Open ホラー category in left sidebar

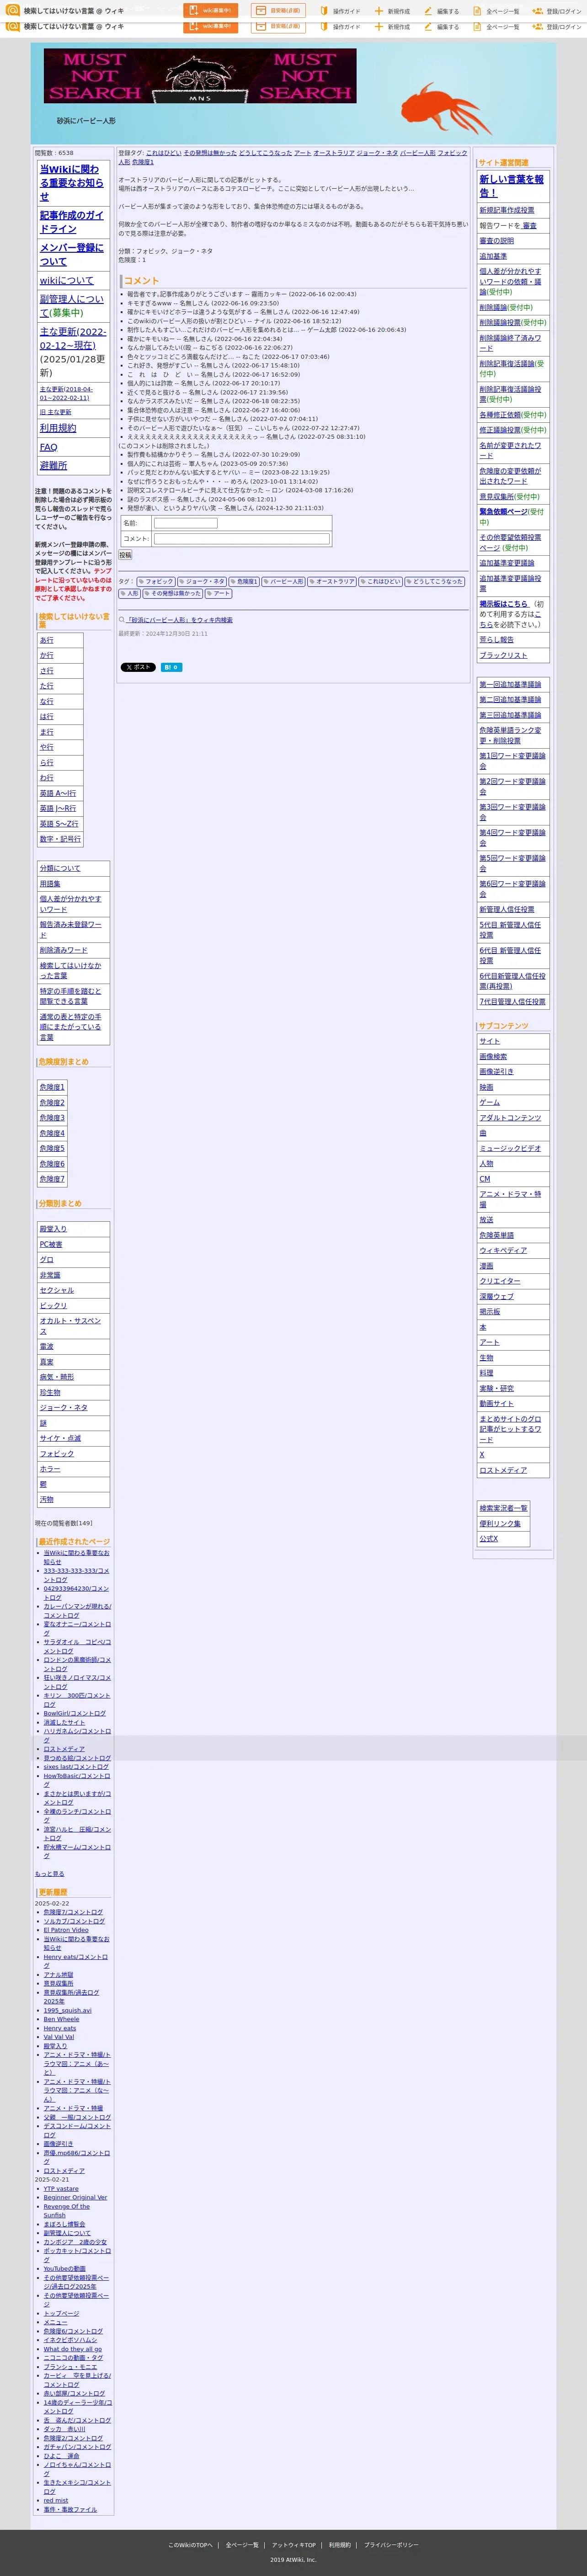[x=50, y=1469]
